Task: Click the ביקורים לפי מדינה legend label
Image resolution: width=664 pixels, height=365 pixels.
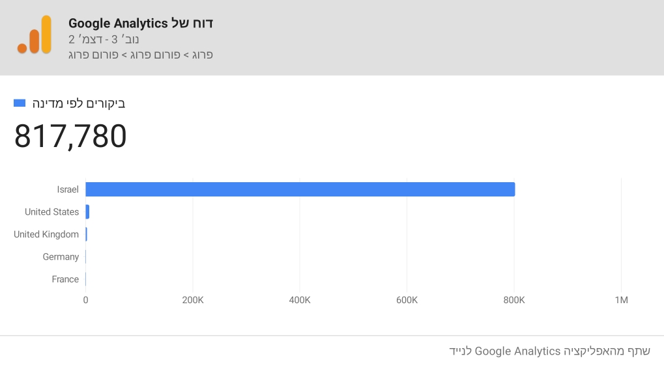Action: click(x=78, y=103)
